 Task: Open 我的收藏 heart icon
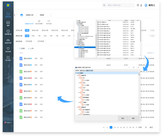pos(8,50)
